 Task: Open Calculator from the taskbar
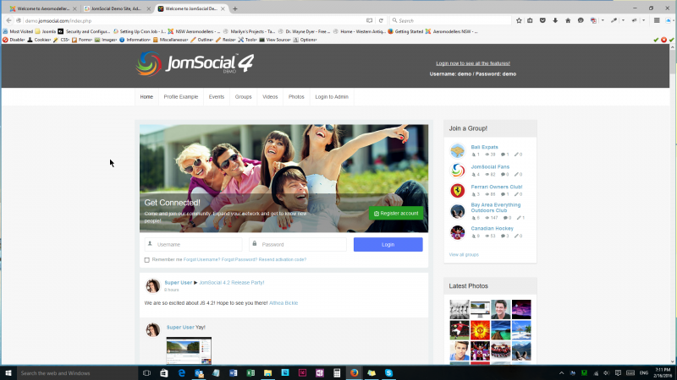[x=337, y=373]
